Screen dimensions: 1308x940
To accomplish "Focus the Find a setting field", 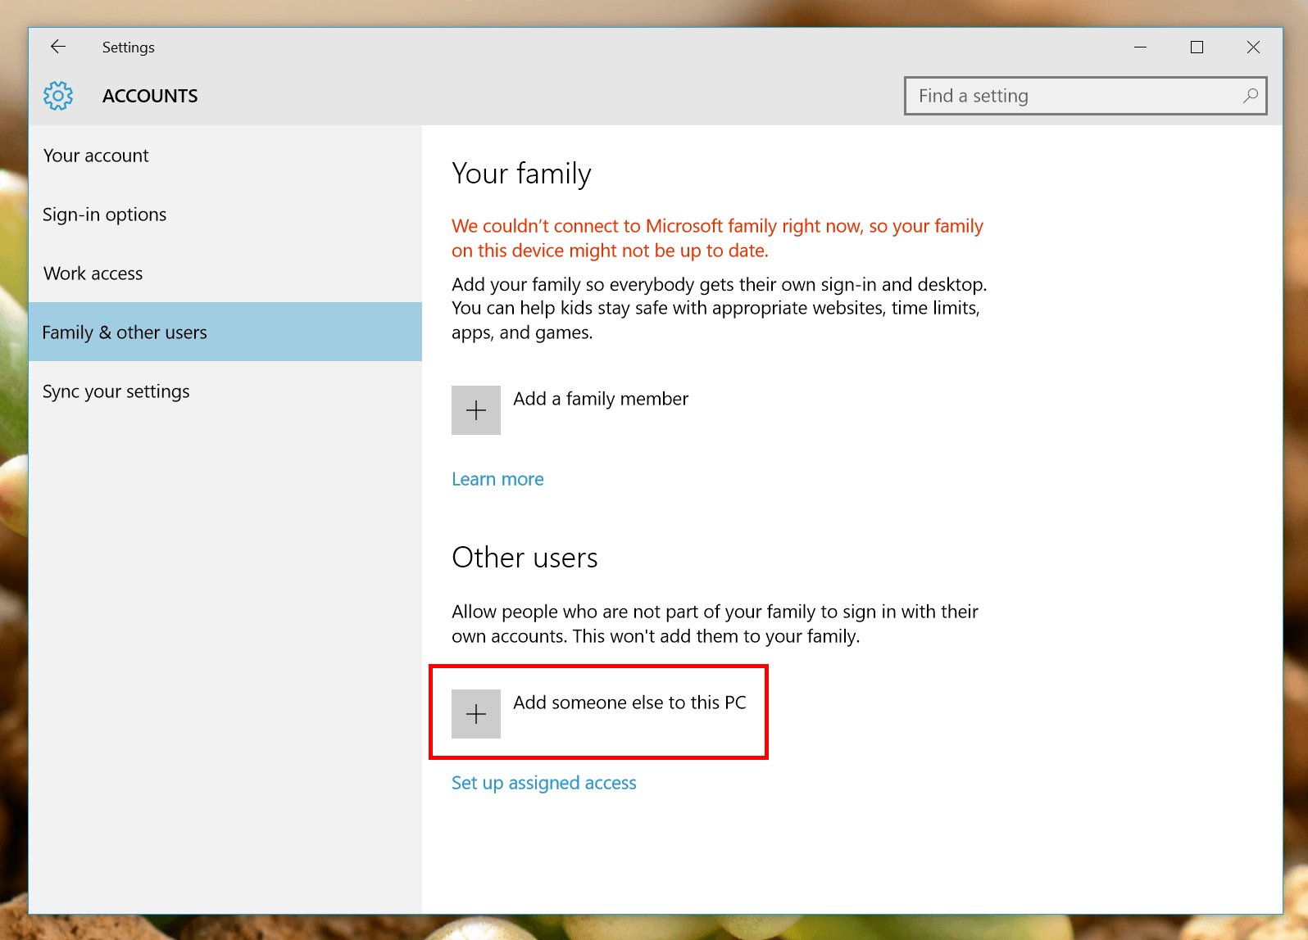I will [x=1085, y=96].
